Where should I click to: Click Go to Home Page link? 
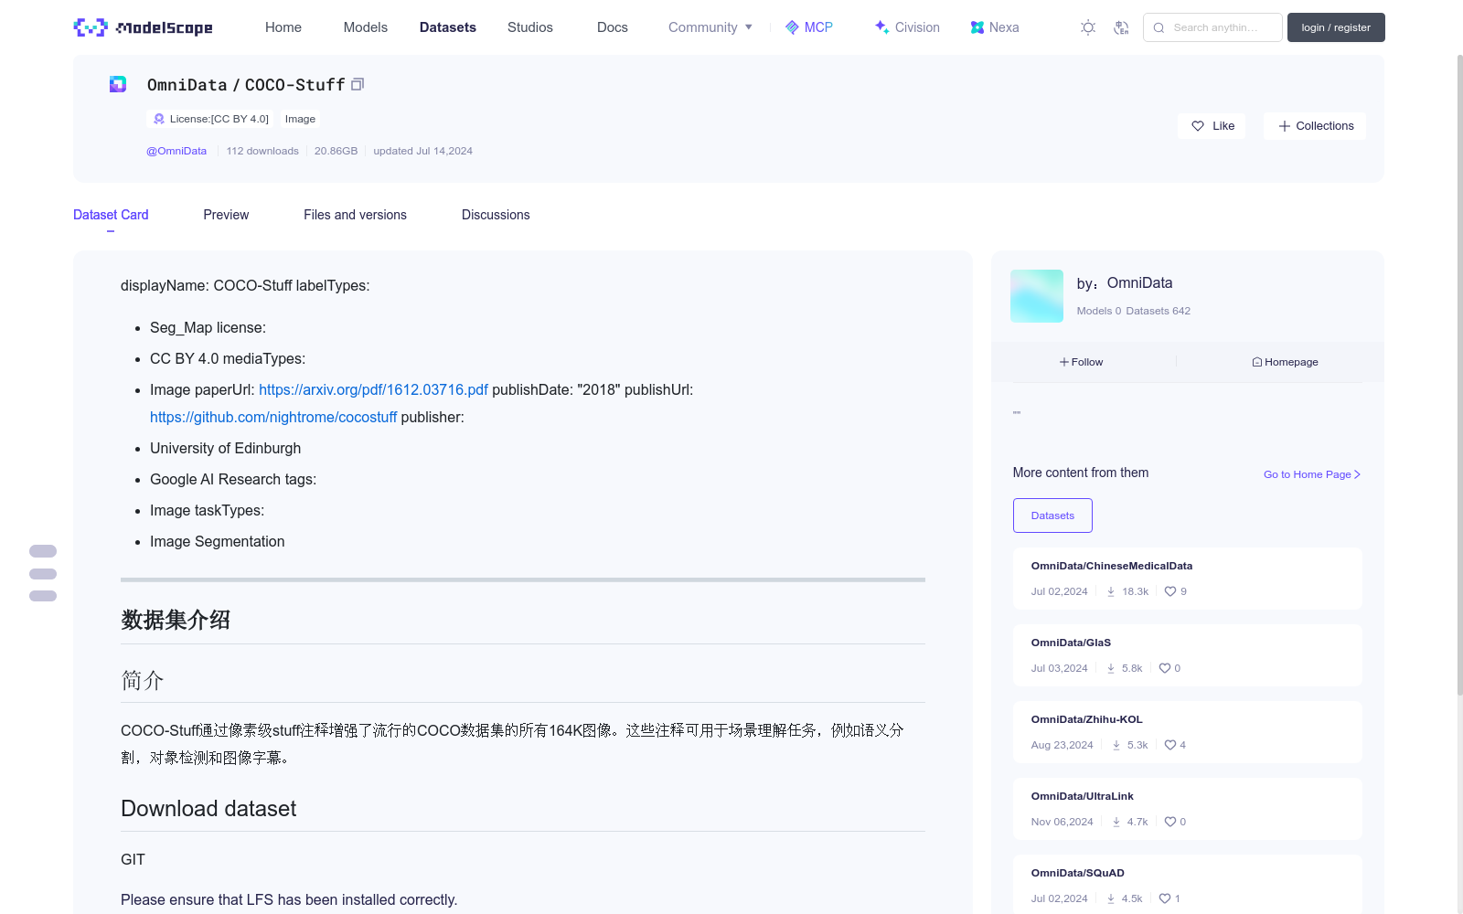[x=1312, y=474]
